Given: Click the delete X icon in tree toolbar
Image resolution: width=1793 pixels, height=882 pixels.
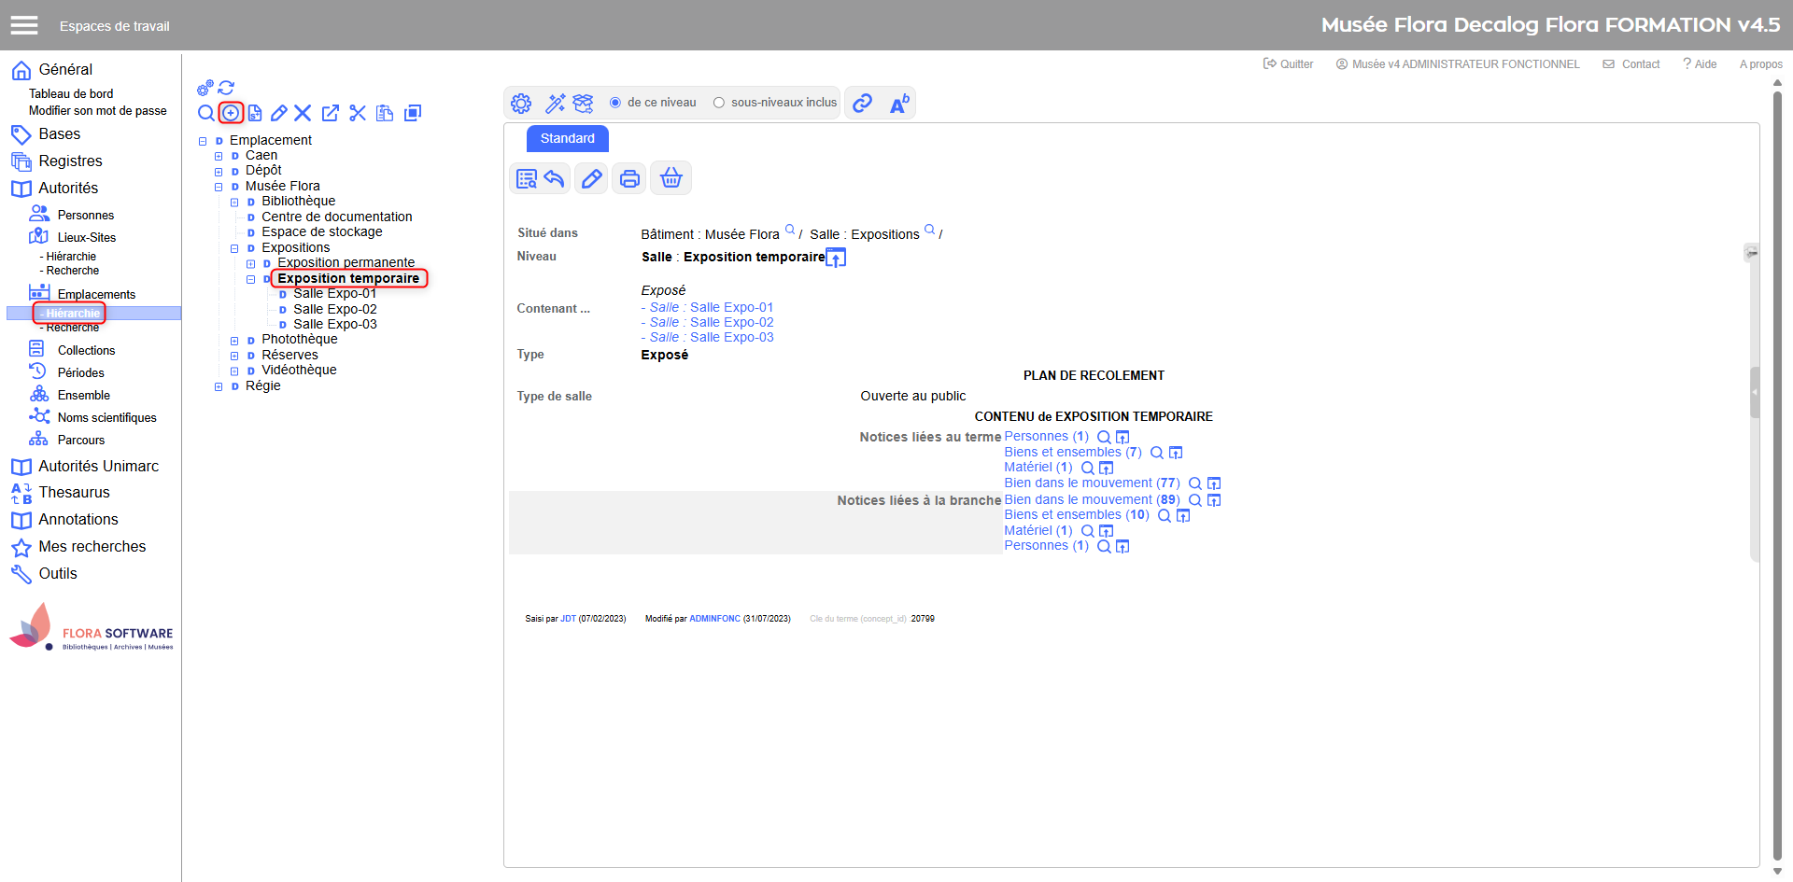Looking at the screenshot, I should point(303,113).
